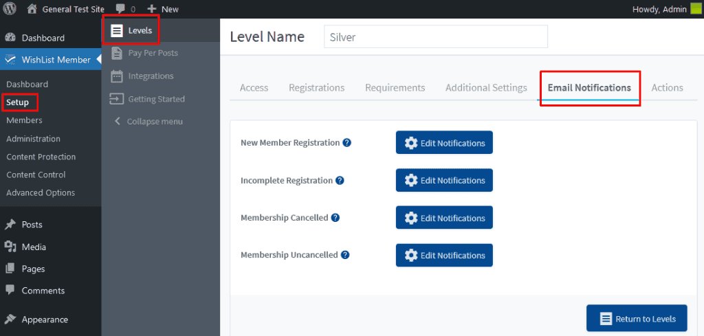Click the Comments speech bubble sidebar icon

10,290
